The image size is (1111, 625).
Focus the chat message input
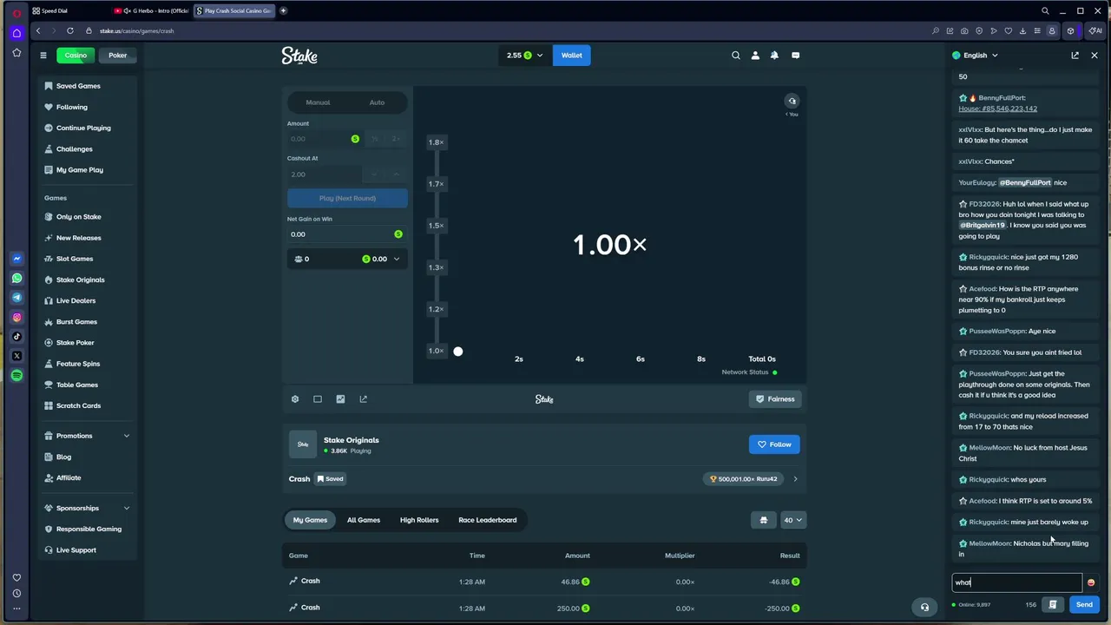coord(1017,582)
